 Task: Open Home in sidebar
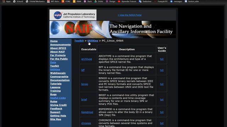pos(54,41)
